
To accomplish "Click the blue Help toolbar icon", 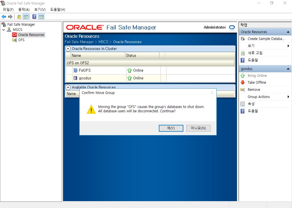I will click(x=35, y=17).
